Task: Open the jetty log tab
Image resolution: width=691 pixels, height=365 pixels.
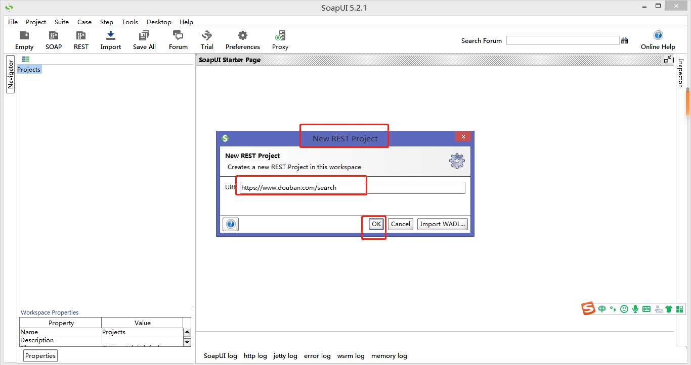Action: (x=285, y=356)
